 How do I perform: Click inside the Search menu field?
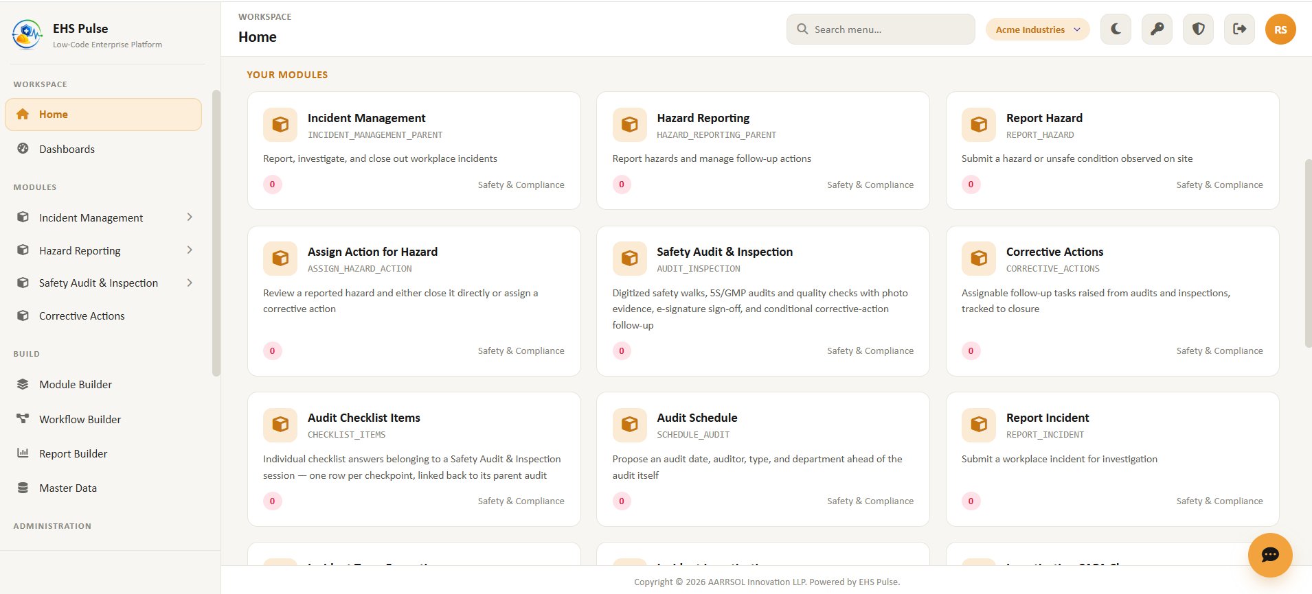point(881,29)
